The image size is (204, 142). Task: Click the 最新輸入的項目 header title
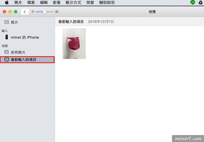71,22
